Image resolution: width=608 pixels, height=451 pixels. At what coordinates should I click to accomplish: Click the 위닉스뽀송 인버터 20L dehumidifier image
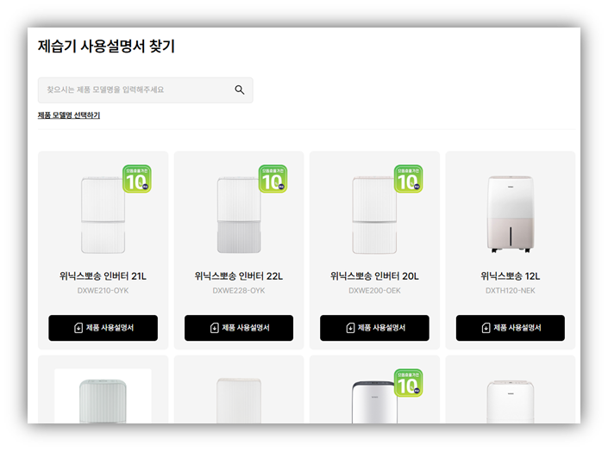(x=374, y=215)
